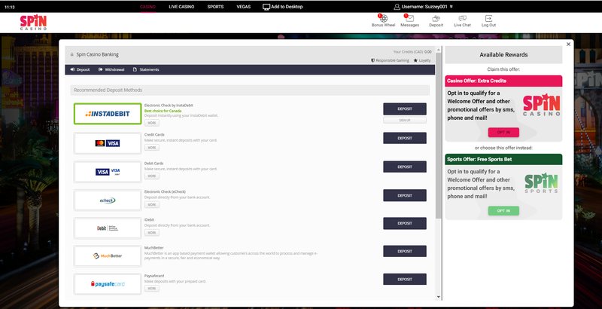Opt in to Casino Offer Extra Credits
Image resolution: width=602 pixels, height=309 pixels.
click(503, 132)
